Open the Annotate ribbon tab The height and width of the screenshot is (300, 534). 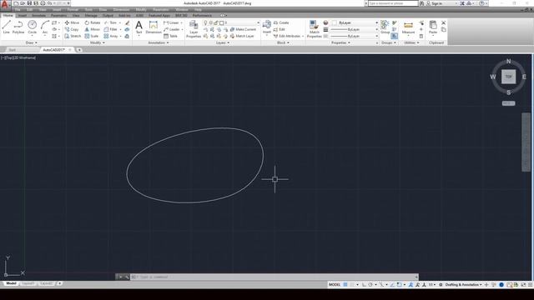(39, 16)
